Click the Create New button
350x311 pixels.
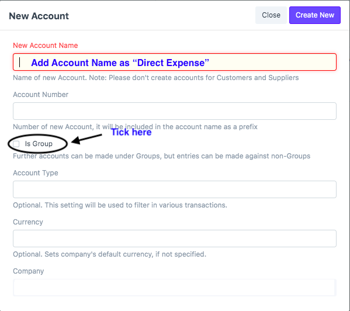[315, 15]
